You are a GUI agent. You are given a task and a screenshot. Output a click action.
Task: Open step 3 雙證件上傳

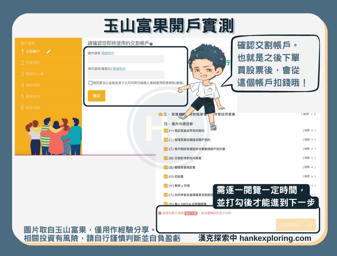point(32,74)
